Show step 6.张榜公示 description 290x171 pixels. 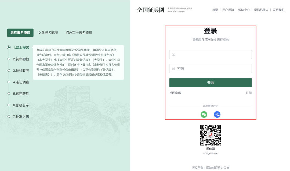point(21,105)
